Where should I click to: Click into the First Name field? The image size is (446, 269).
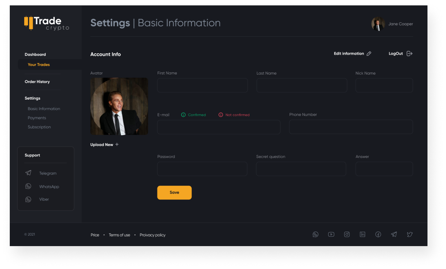[x=202, y=86]
